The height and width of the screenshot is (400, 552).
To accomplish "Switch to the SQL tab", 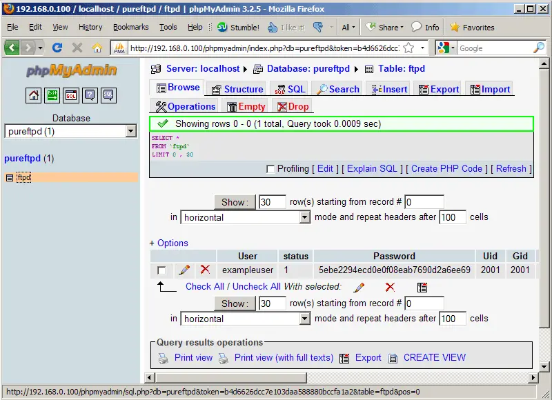I will click(x=290, y=89).
